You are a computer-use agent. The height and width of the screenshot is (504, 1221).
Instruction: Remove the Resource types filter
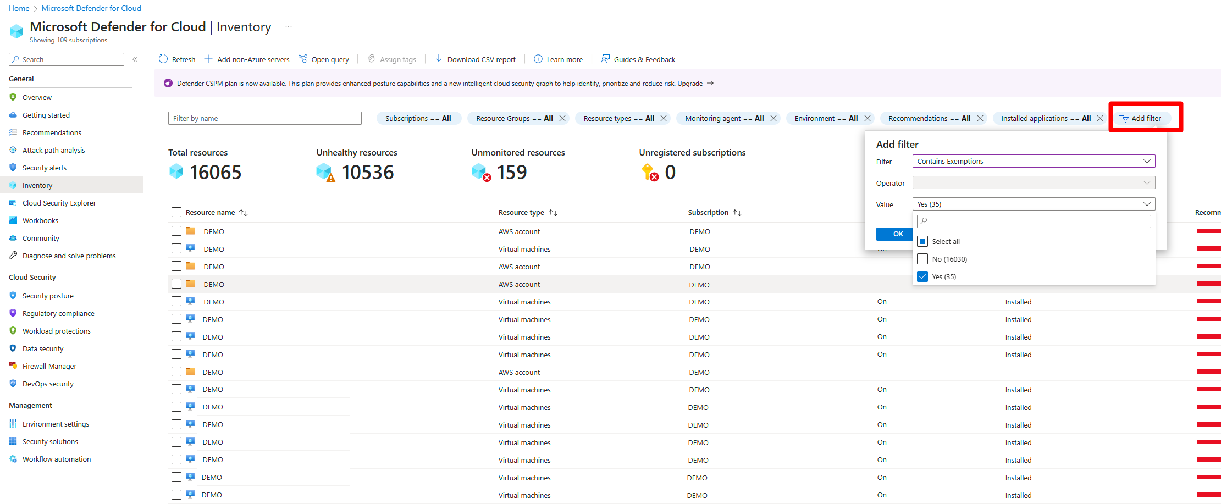(664, 118)
